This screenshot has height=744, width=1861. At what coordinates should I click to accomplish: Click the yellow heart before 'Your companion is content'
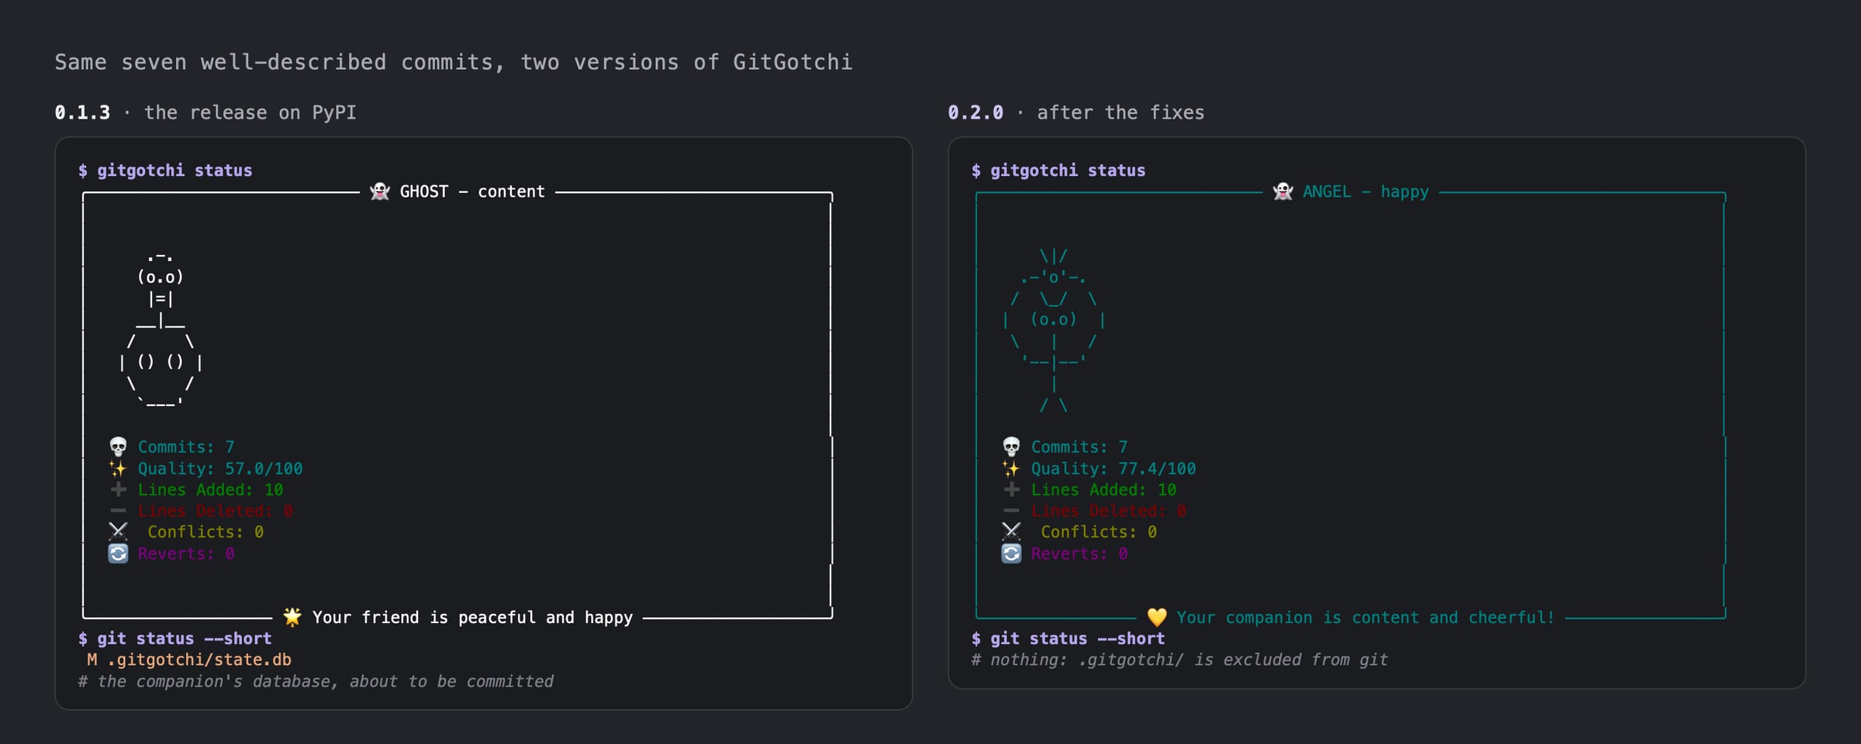point(1157,618)
